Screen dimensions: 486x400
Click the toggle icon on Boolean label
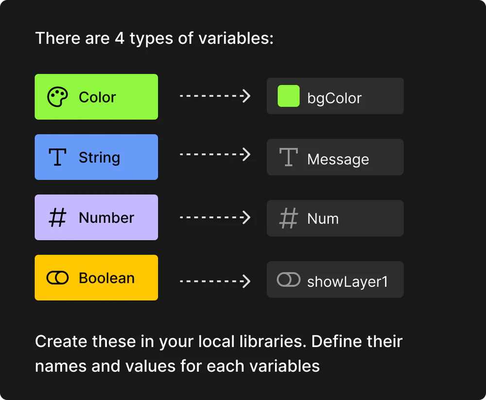57,278
